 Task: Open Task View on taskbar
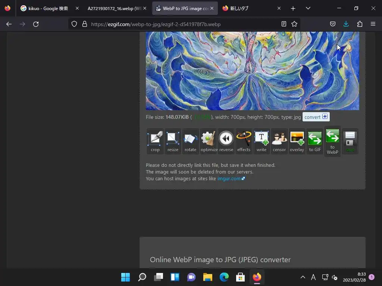coord(159,277)
